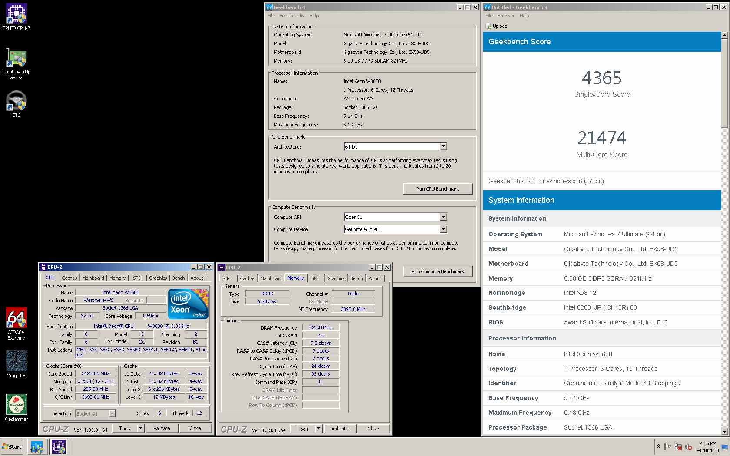Screen dimensions: 730x456
Task: Switch to Graphics tab in left CPU-Z
Action: click(158, 278)
